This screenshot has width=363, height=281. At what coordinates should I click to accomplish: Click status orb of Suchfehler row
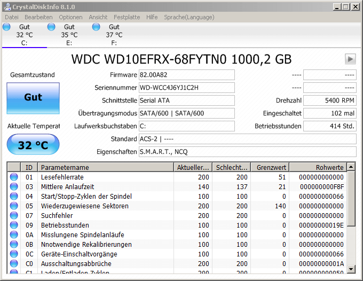tap(14, 215)
